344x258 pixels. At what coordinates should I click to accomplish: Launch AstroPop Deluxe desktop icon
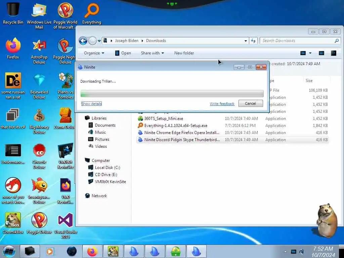39,51
